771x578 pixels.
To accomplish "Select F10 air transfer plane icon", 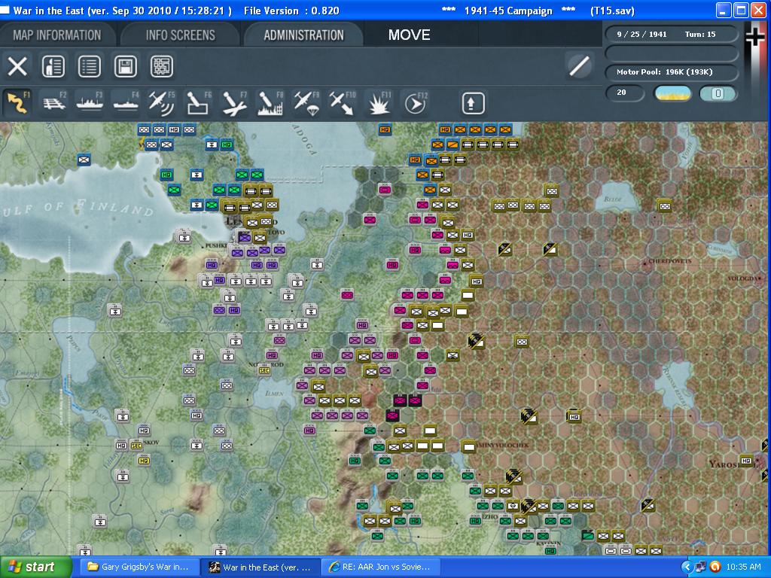I will click(343, 103).
